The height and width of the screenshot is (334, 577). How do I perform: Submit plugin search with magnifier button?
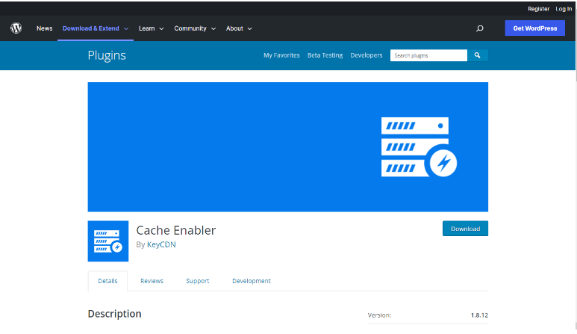tap(477, 55)
